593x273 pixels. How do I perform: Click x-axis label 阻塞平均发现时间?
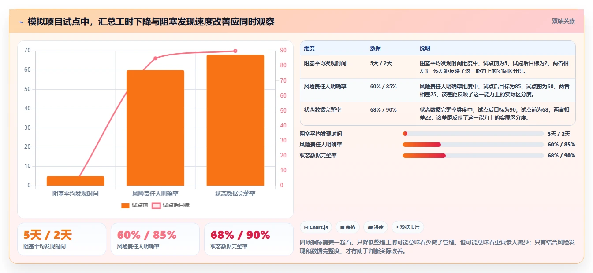coord(75,193)
